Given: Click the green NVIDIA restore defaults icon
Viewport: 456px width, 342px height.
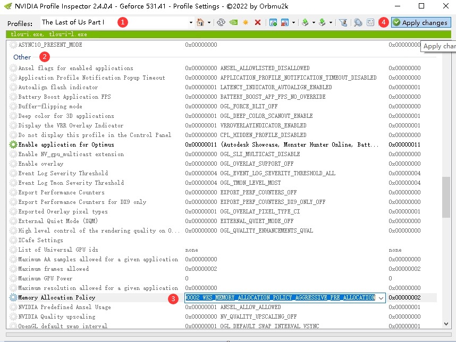Looking at the screenshot, I should 233,22.
